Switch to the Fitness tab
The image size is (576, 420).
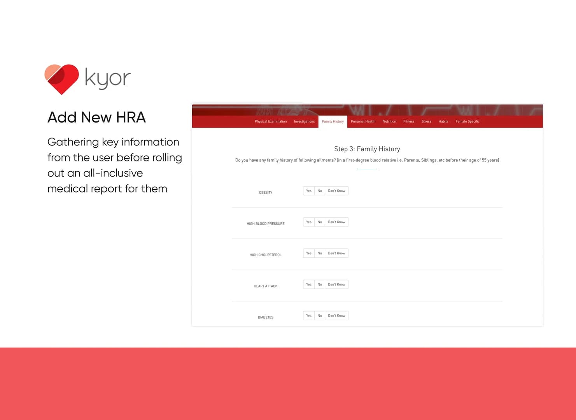point(409,122)
